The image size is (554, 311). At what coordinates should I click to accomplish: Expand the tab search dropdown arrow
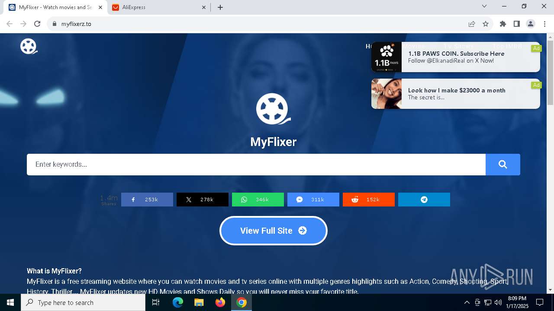click(484, 6)
